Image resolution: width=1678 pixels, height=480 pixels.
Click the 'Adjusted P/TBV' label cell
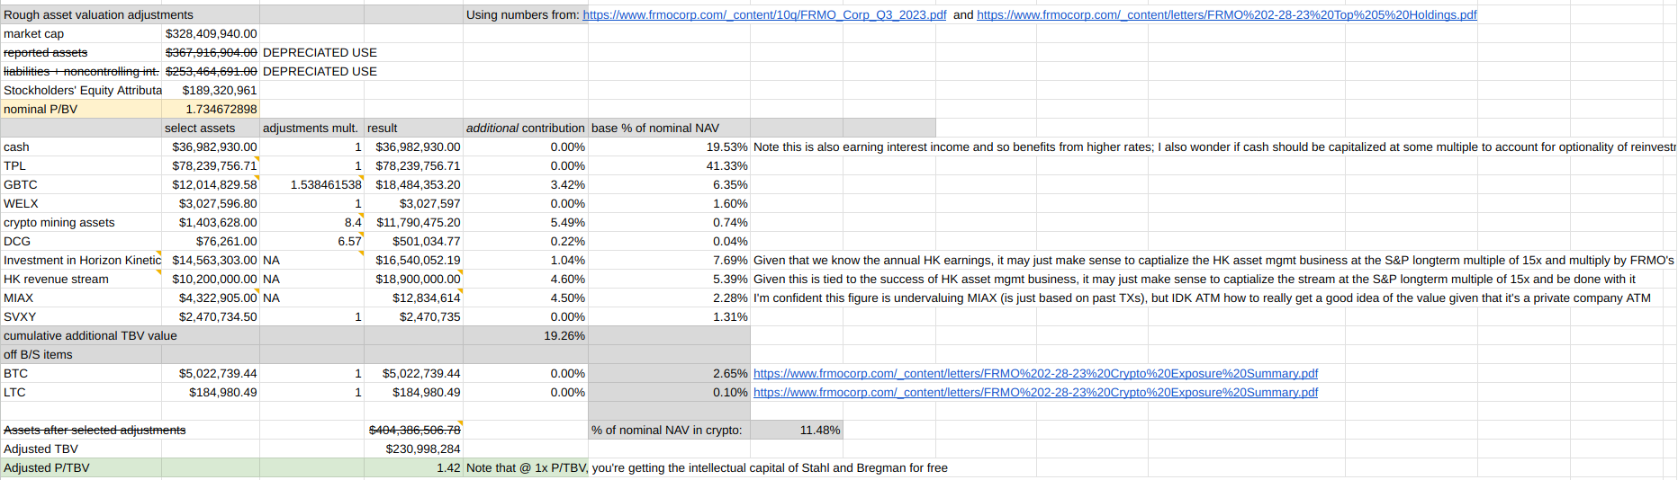point(82,467)
